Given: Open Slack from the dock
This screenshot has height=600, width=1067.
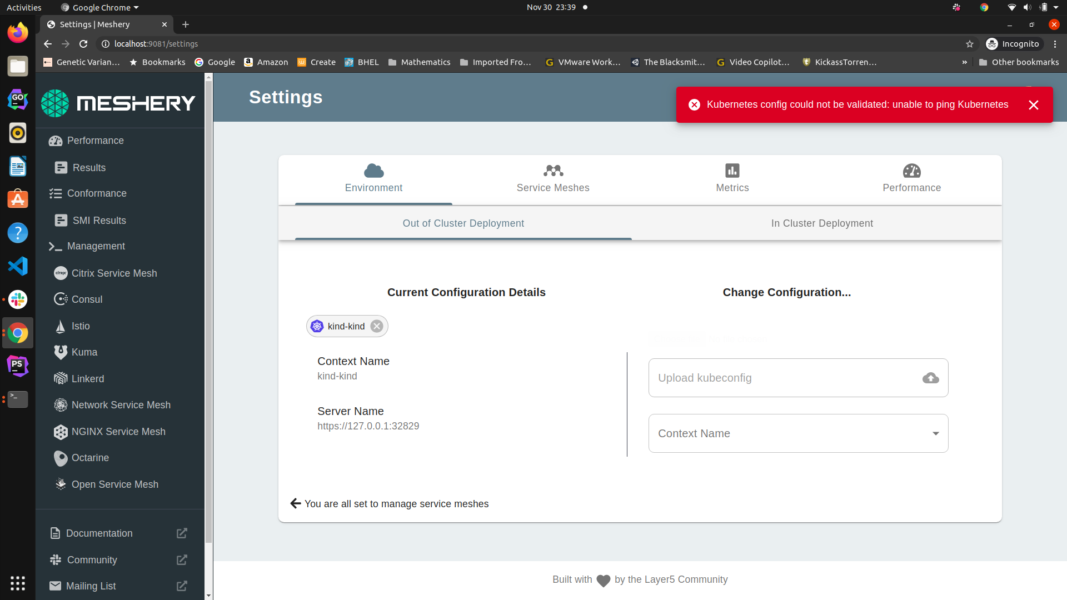Looking at the screenshot, I should click(18, 299).
